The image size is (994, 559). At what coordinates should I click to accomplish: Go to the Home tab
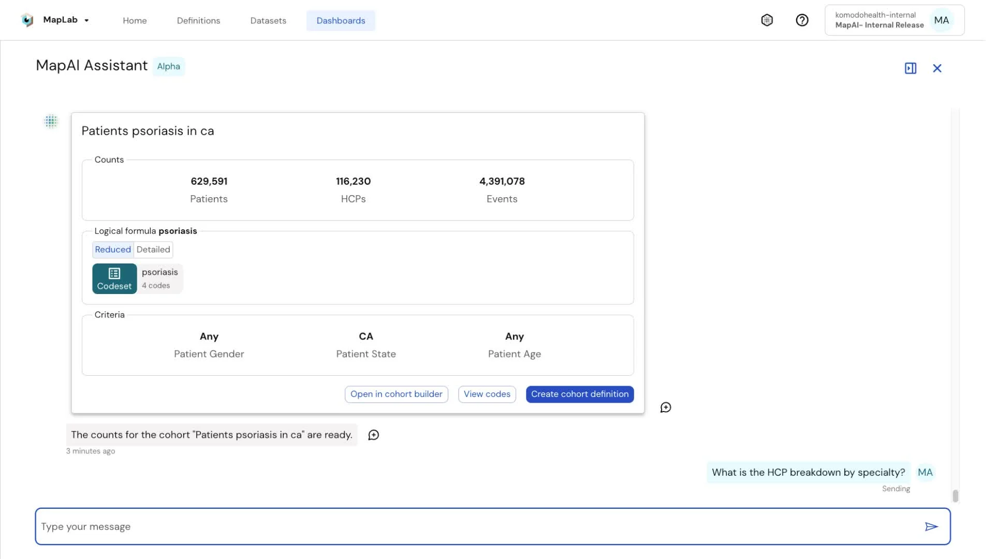tap(135, 21)
